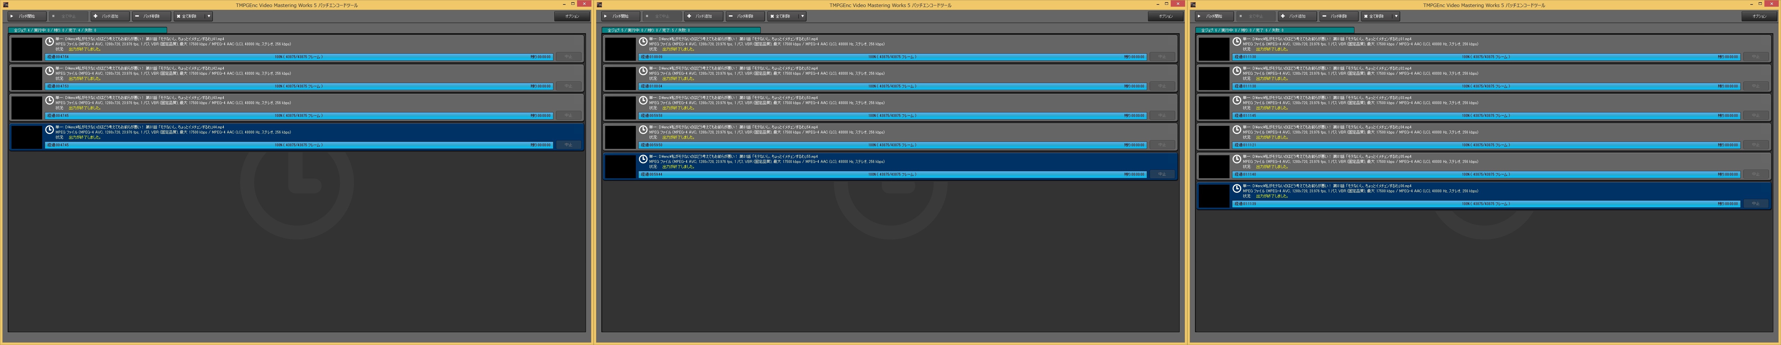The height and width of the screenshot is (345, 1781).
Task: Click the progress bar of job 42.mp4
Action: click(x=299, y=87)
